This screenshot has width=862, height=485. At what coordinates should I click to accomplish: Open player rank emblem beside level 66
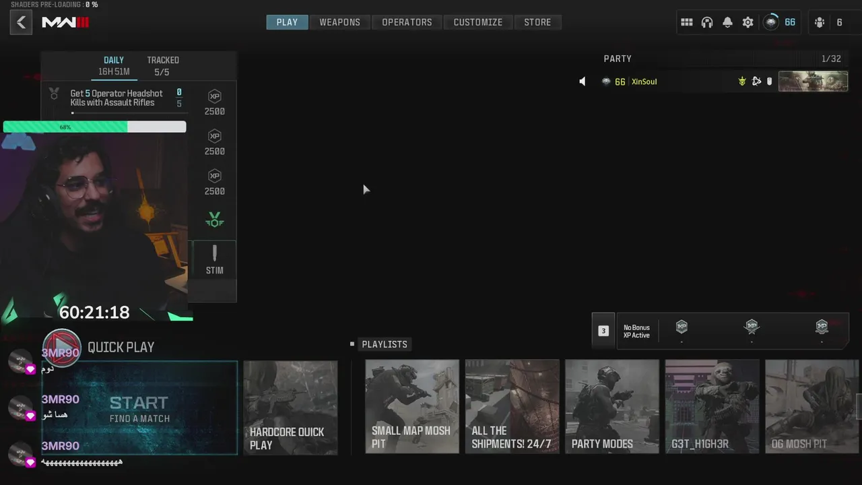click(771, 22)
